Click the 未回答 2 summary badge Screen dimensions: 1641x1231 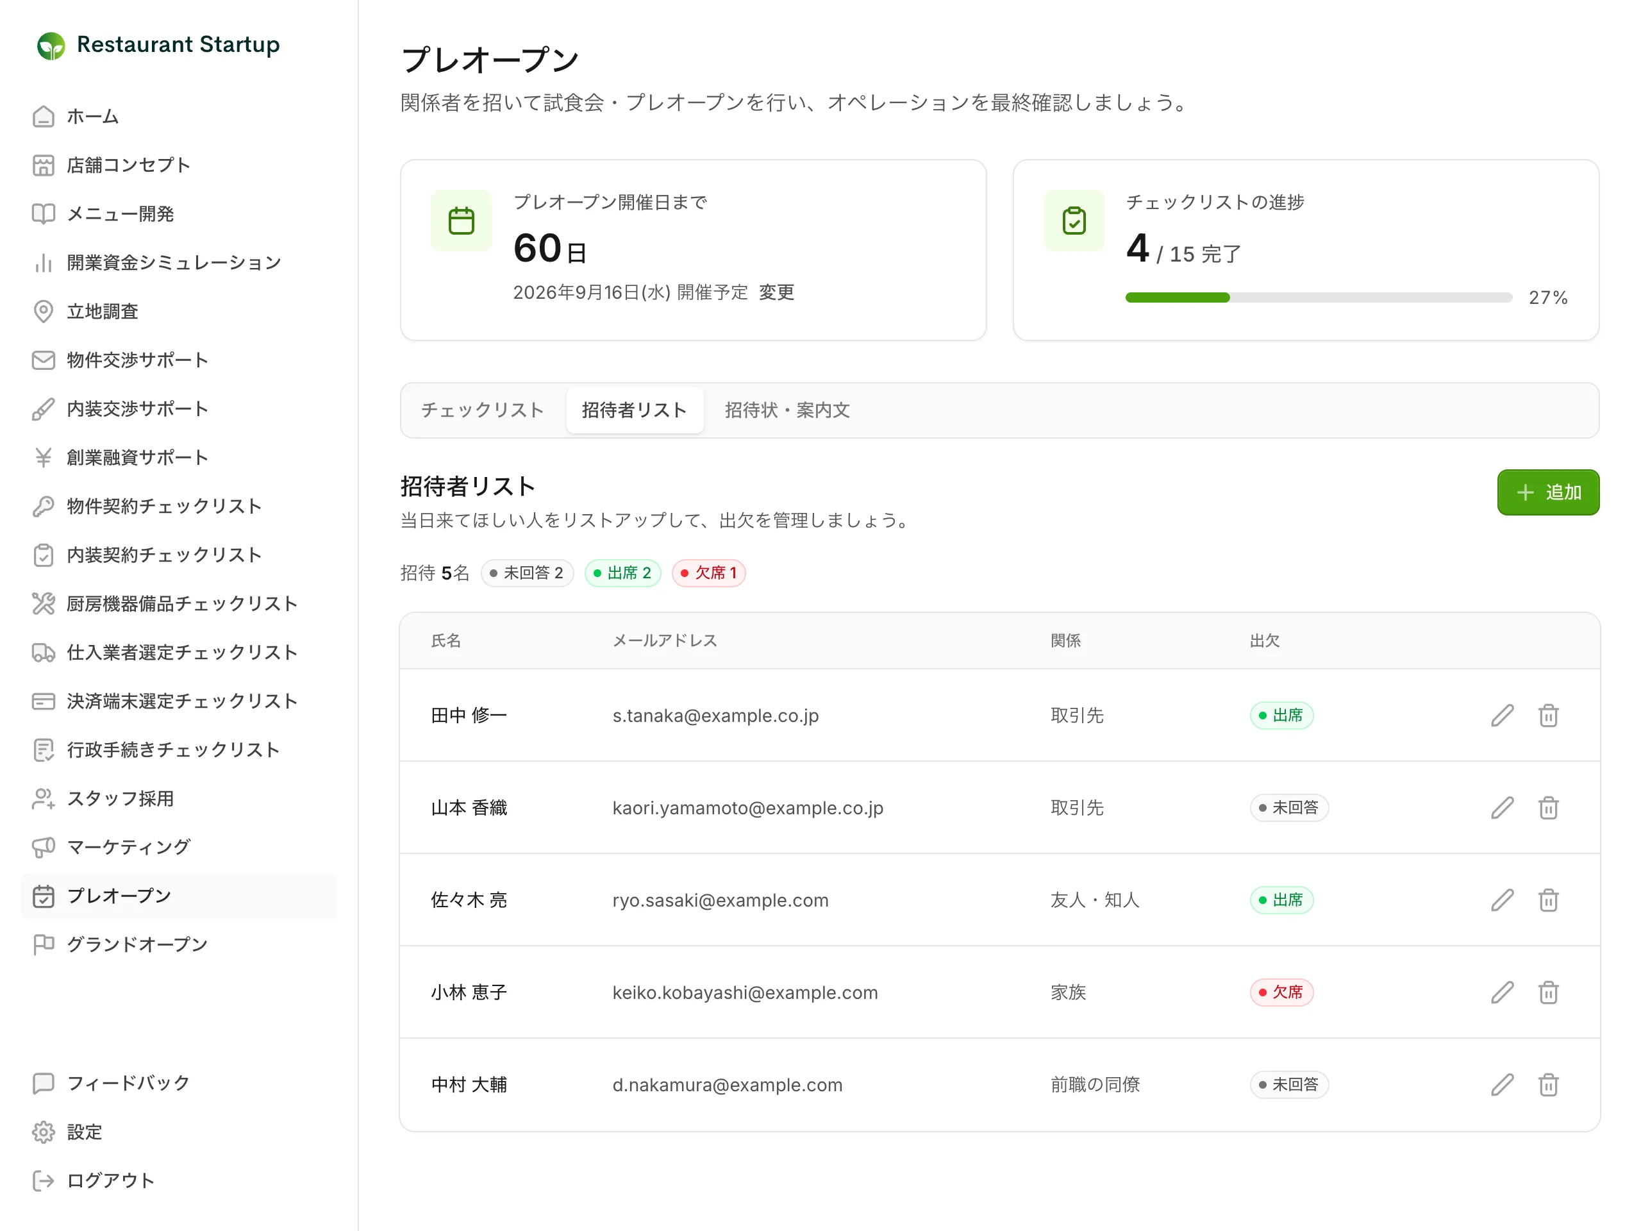[528, 573]
